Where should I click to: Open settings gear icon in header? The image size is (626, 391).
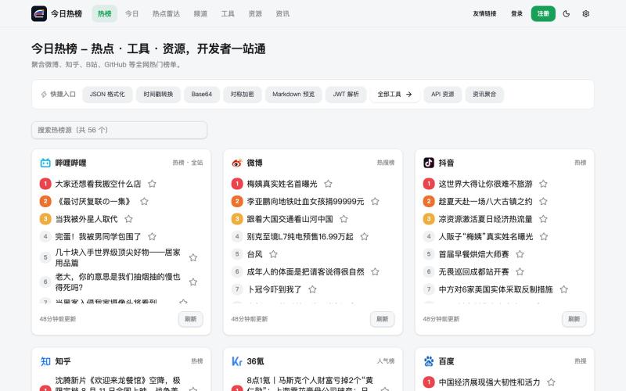pyautogui.click(x=585, y=13)
